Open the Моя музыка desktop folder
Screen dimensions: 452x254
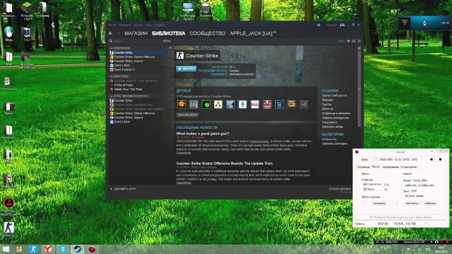[x=9, y=84]
